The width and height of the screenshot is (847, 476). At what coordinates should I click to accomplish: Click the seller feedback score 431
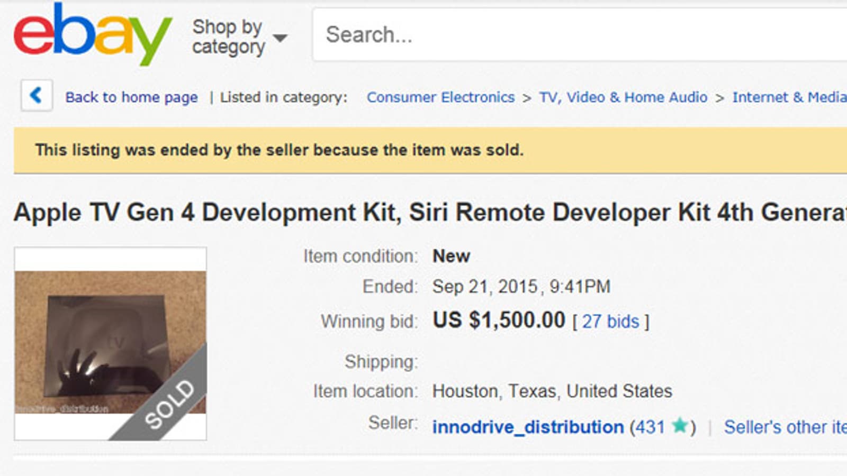pyautogui.click(x=650, y=427)
